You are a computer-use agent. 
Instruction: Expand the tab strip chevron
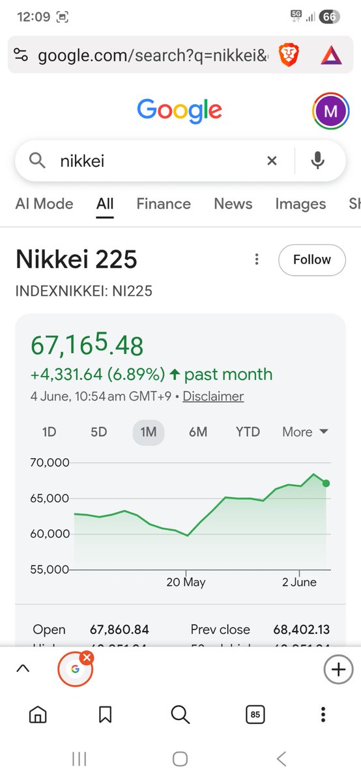22,668
